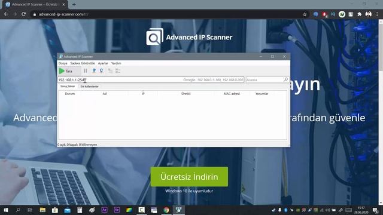Click the IQ extension icon
The height and width of the screenshot is (215, 383).
333,14
